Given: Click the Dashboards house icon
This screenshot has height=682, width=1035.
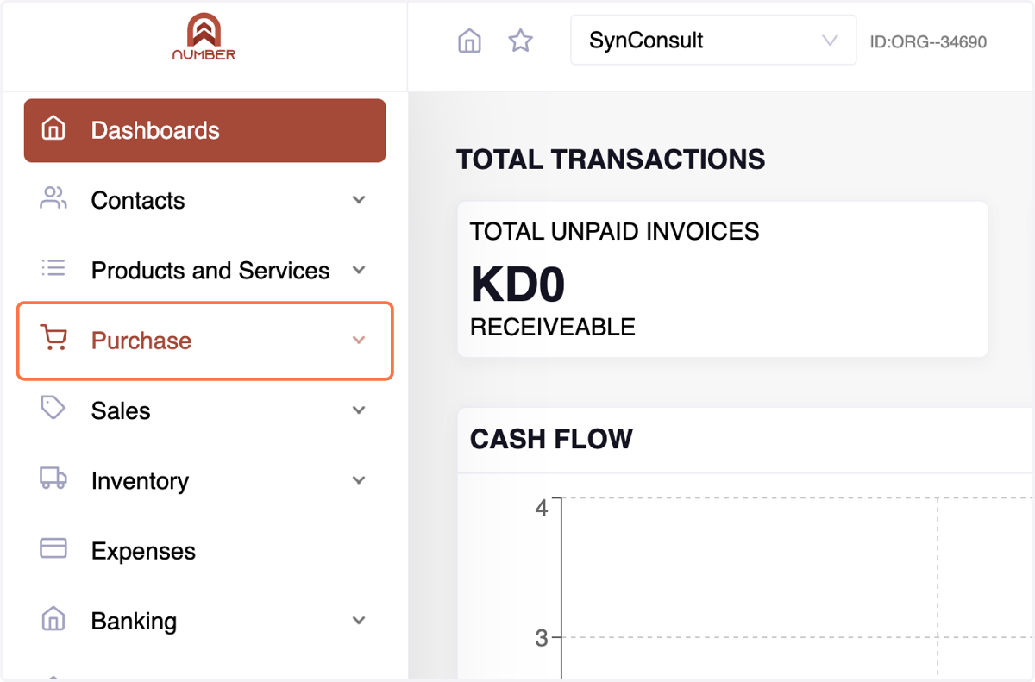Looking at the screenshot, I should pos(53,129).
